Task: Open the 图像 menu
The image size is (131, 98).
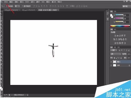Action: pos(17,2)
